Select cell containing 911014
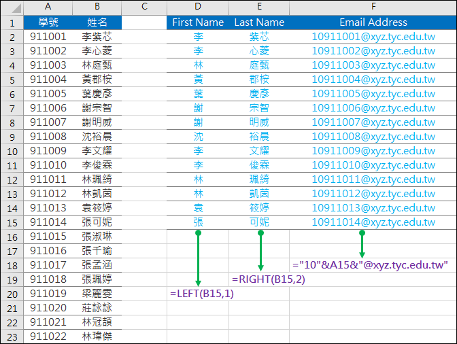Screen dimensions: 457x344 48,222
